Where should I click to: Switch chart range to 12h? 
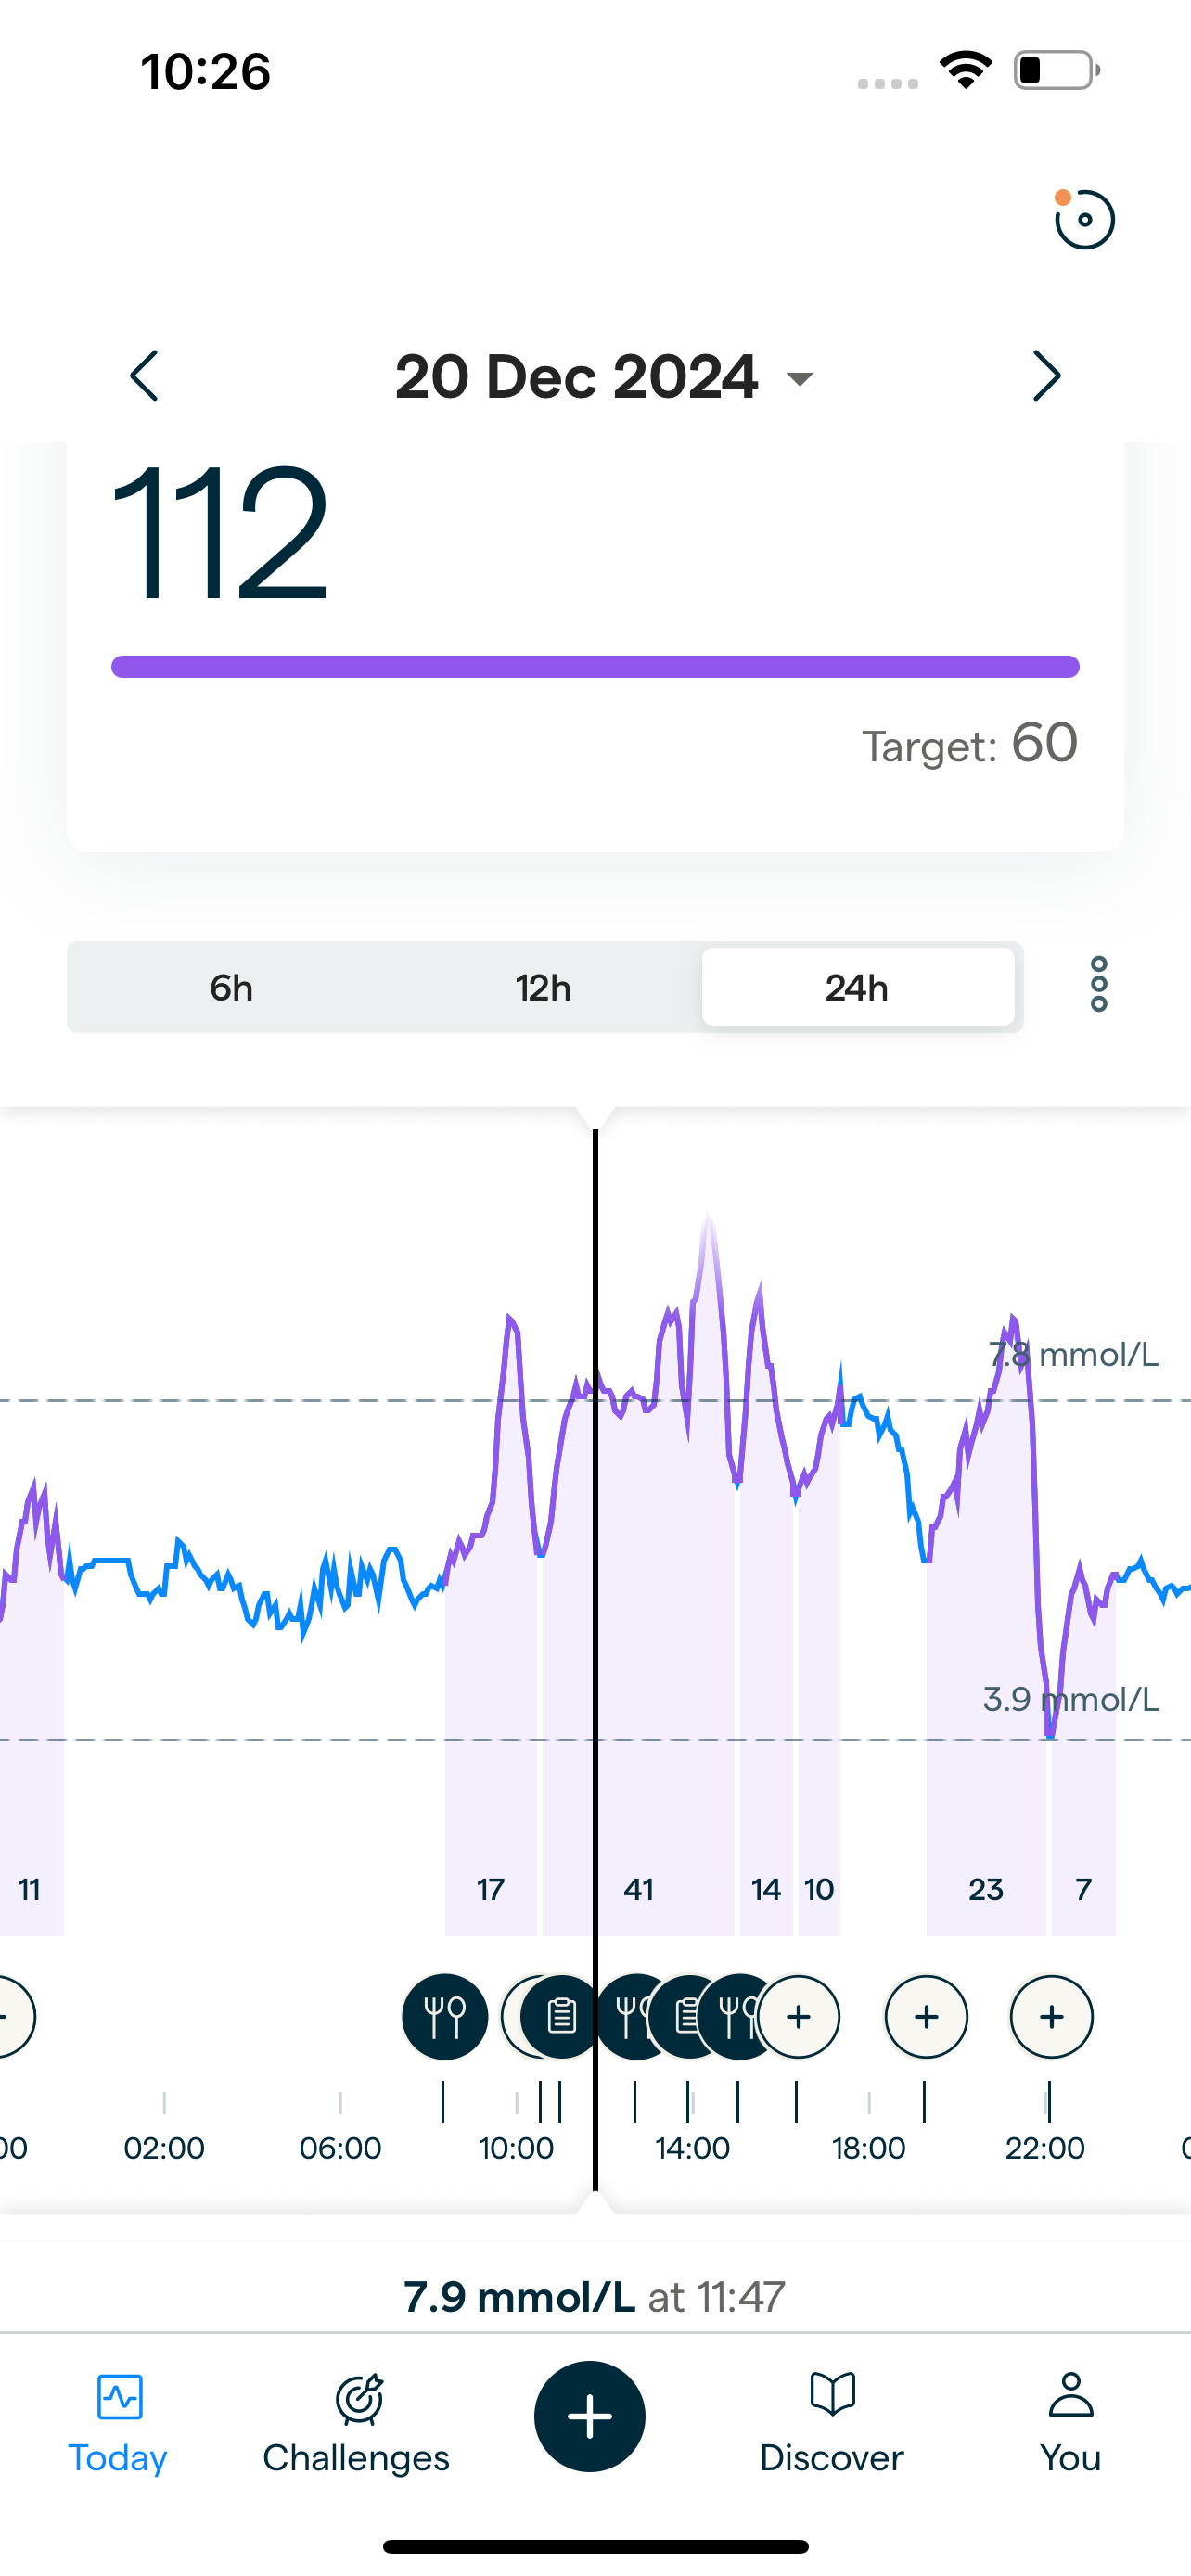click(543, 988)
